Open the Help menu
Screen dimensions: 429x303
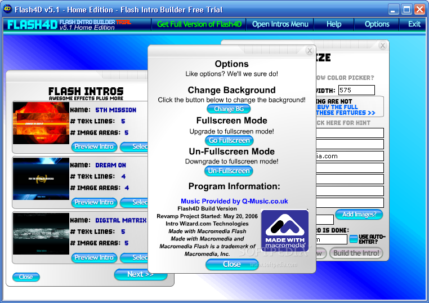[334, 24]
